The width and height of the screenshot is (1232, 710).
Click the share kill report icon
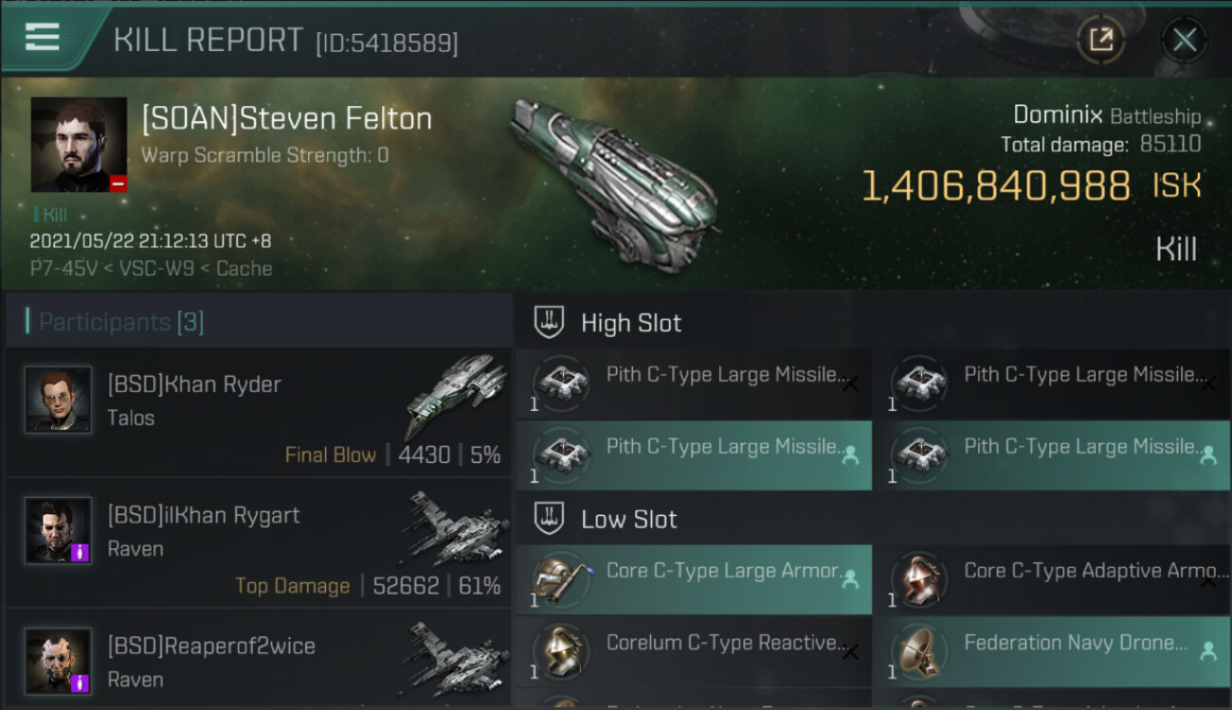[x=1100, y=40]
